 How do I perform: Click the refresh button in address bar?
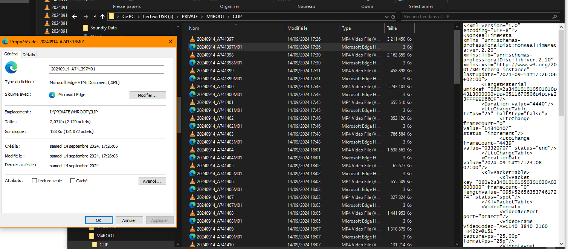(x=393, y=17)
